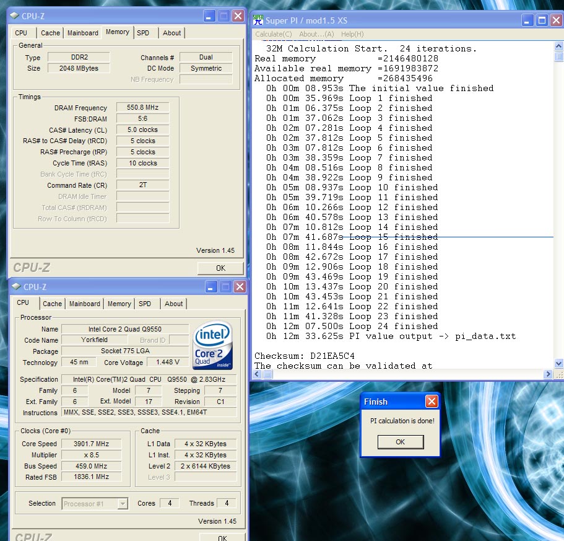Click Multiplier value x 8.5
This screenshot has width=564, height=541.
[x=92, y=455]
